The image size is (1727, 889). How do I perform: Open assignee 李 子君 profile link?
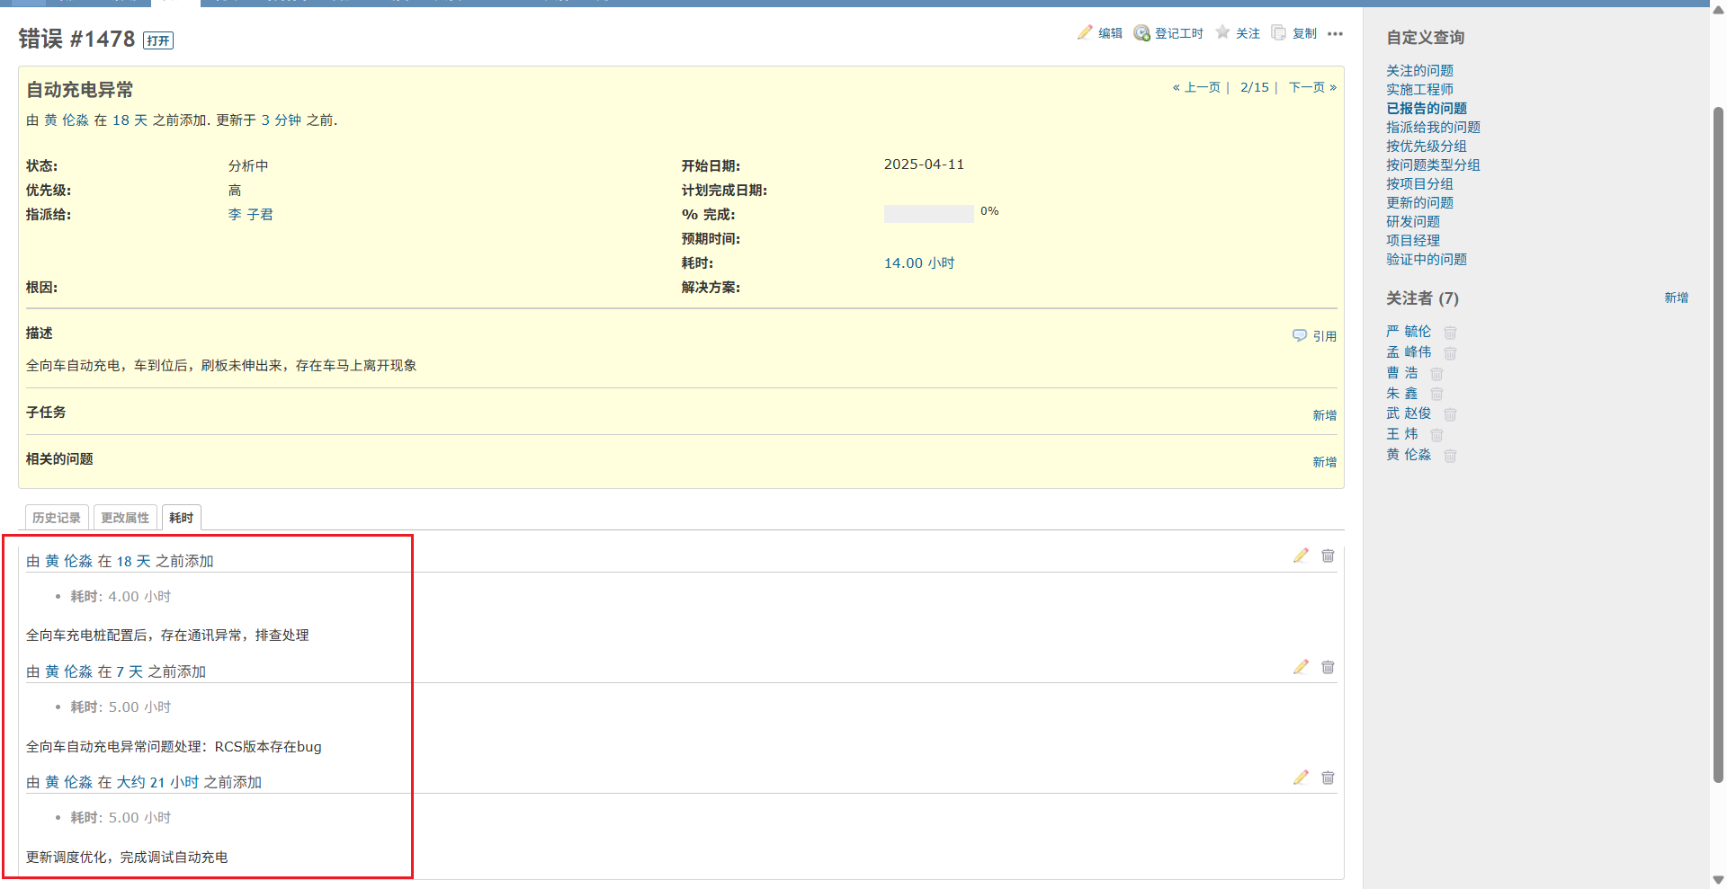tap(250, 215)
